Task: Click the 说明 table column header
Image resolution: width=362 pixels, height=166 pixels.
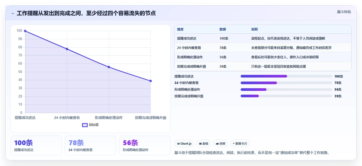Action: [254, 29]
